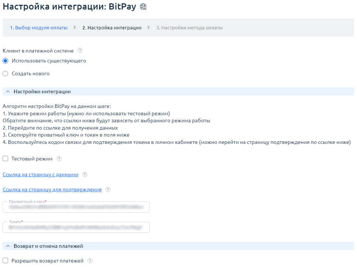
Task: Enable the 'Тестовый режим' checkbox
Action: [5, 159]
